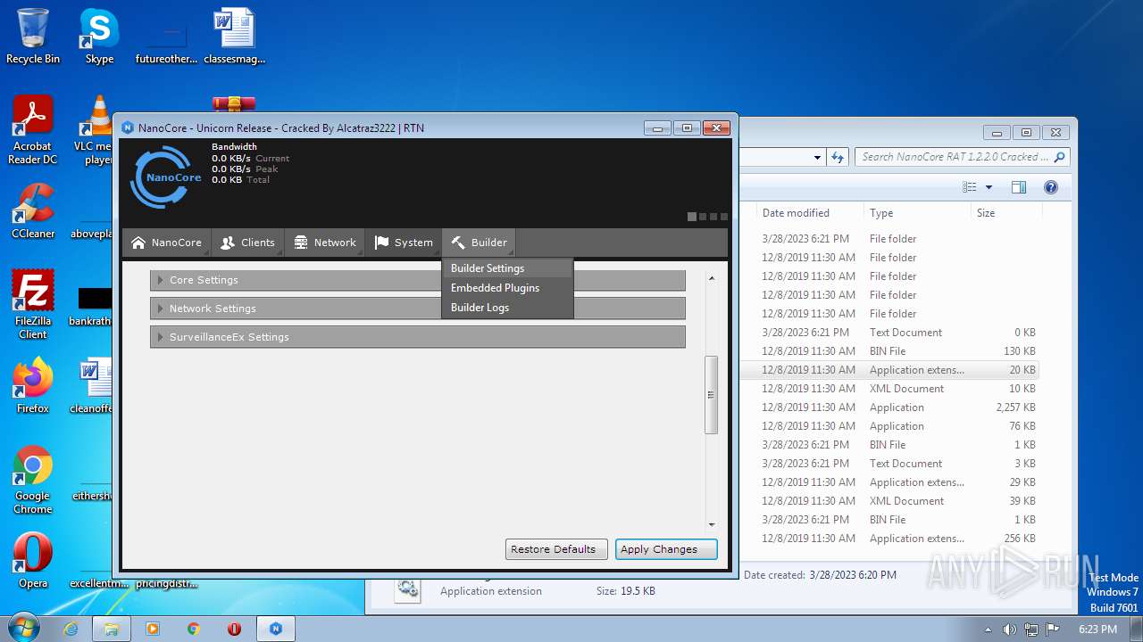
Task: Launch Internet Explorer from taskbar
Action: pos(71,629)
